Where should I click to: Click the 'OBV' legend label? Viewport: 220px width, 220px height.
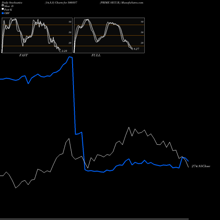pos(7,13)
